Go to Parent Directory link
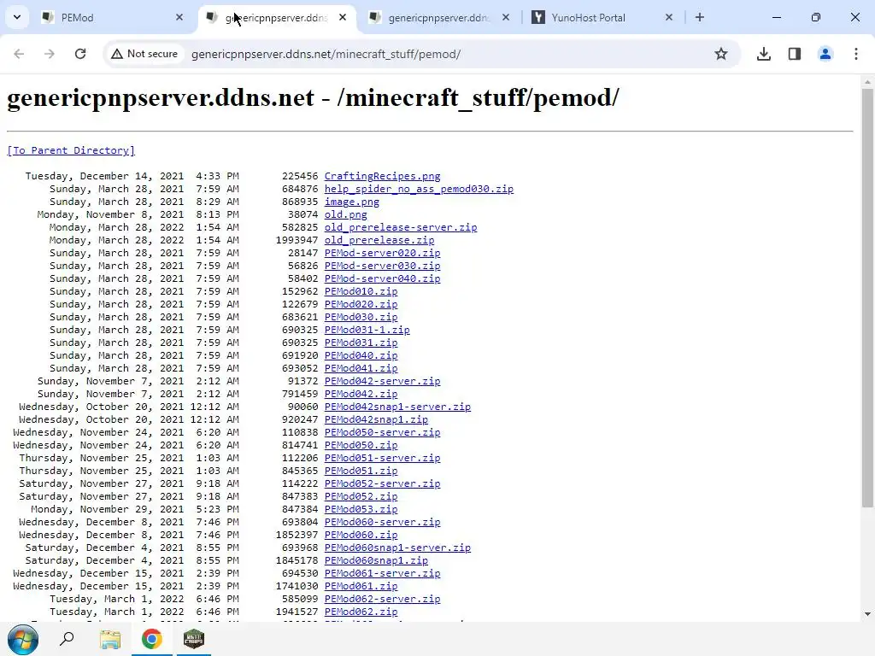 (x=71, y=150)
